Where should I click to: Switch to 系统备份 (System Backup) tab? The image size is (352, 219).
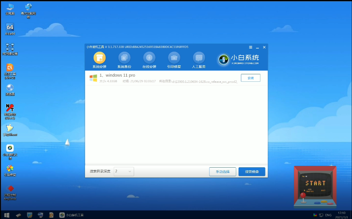[x=124, y=60]
